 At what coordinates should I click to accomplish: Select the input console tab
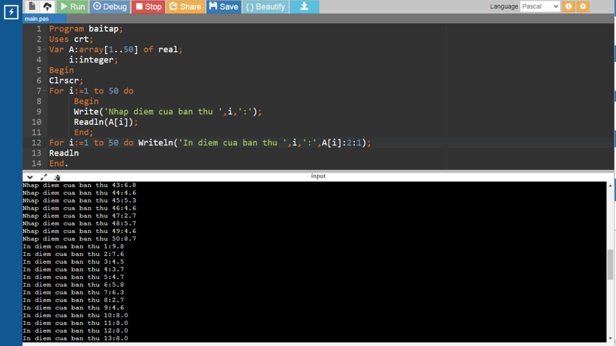318,176
